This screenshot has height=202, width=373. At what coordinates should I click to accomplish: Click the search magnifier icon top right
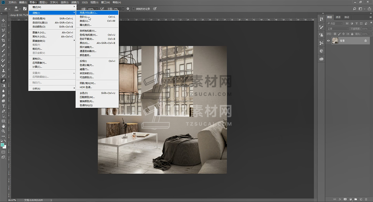click(x=355, y=9)
